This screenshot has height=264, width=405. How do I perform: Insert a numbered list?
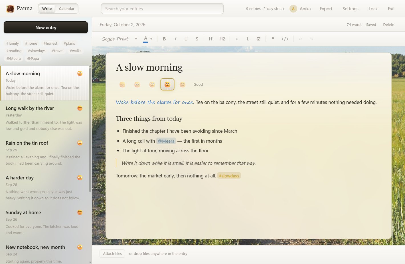click(x=248, y=39)
